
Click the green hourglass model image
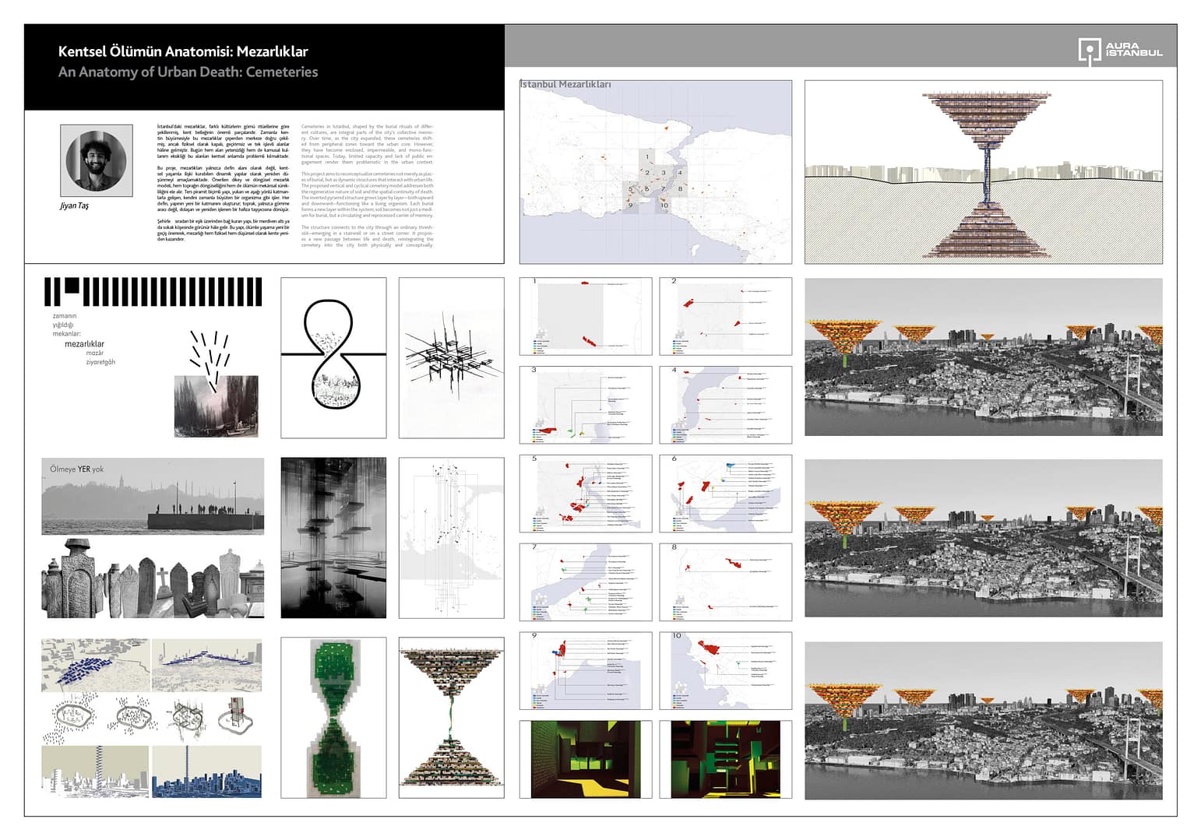point(333,717)
